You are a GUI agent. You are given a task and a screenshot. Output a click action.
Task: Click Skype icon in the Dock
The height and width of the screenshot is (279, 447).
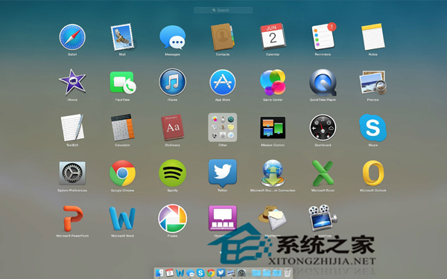200,273
